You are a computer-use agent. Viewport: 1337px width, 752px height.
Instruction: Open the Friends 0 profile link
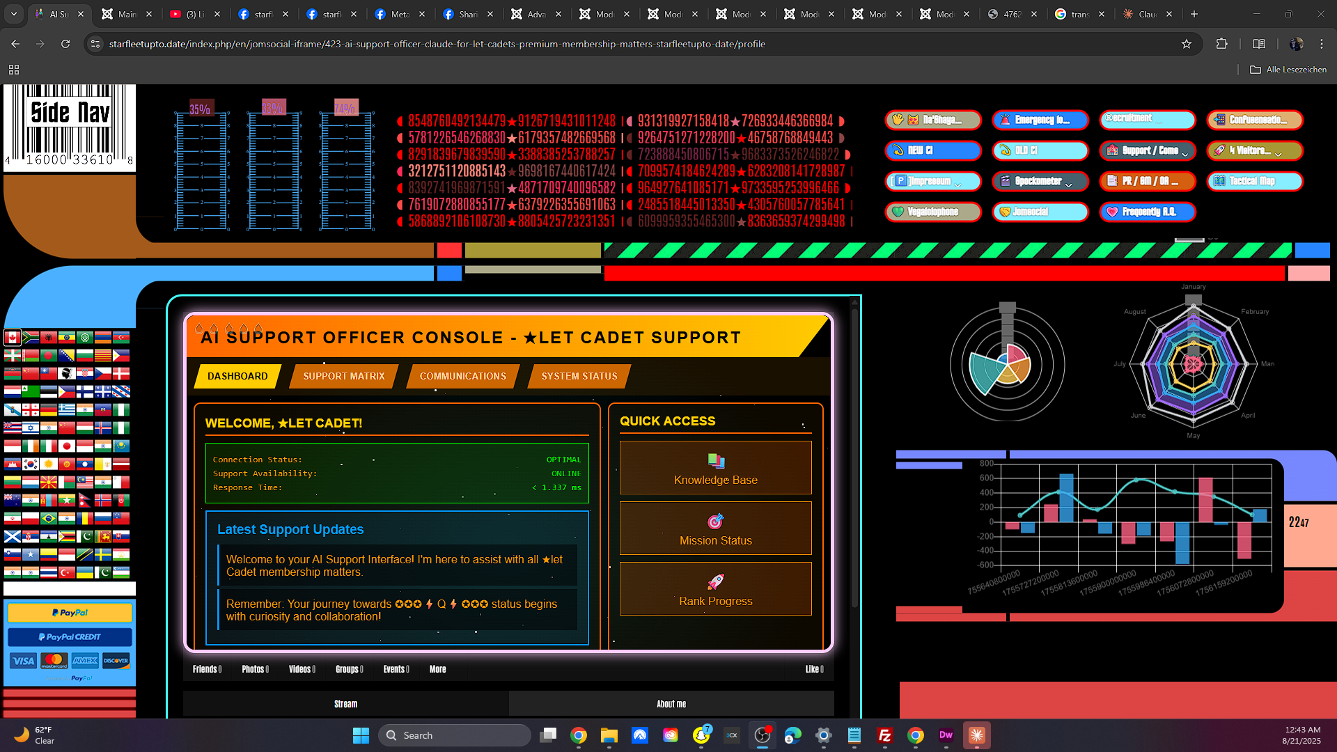[207, 669]
